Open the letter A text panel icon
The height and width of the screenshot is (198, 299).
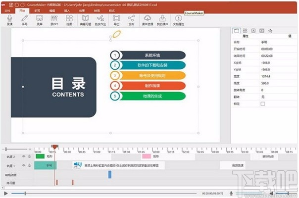(253, 31)
